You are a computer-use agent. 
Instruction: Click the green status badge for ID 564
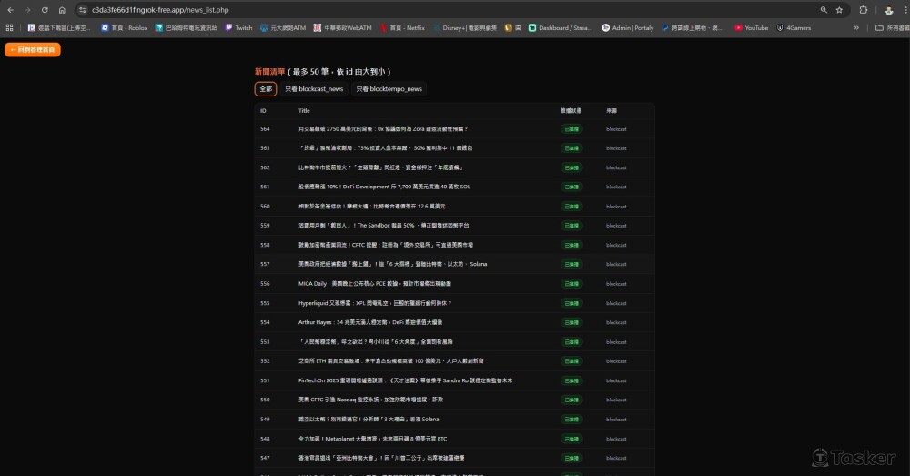pos(571,129)
